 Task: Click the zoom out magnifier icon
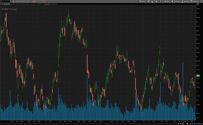click(183, 124)
